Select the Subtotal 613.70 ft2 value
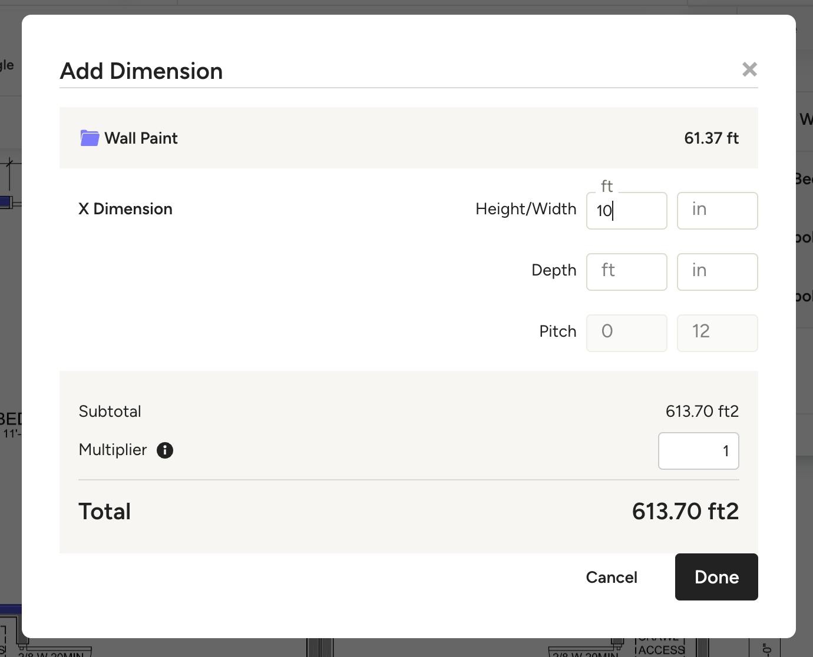 [x=702, y=411]
